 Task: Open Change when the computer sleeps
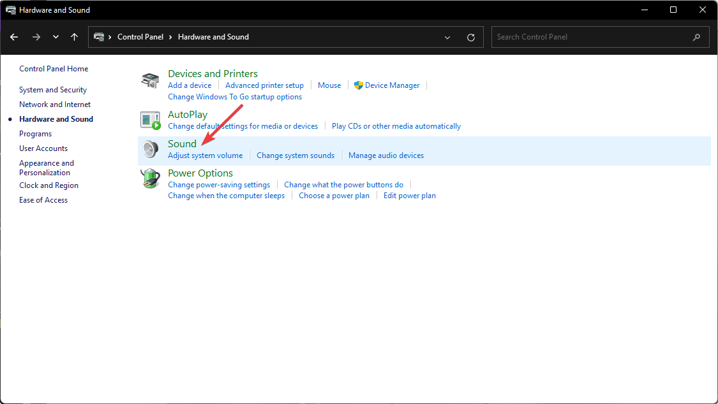pyautogui.click(x=226, y=196)
